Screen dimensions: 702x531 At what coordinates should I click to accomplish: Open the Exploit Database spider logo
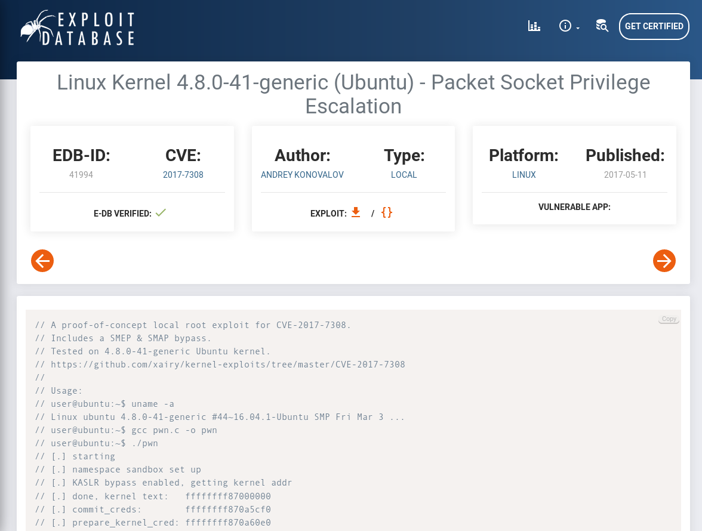point(78,27)
